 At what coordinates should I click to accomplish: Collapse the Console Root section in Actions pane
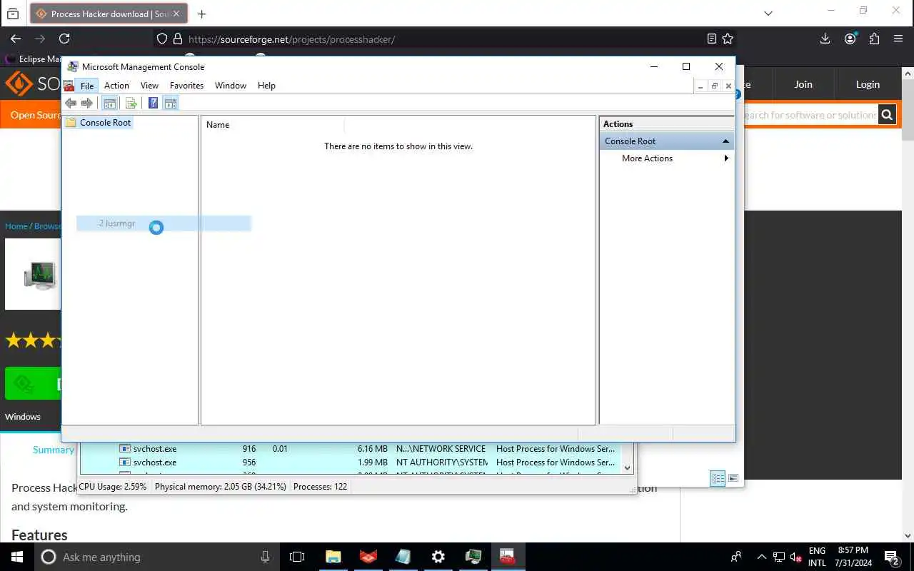tap(725, 141)
